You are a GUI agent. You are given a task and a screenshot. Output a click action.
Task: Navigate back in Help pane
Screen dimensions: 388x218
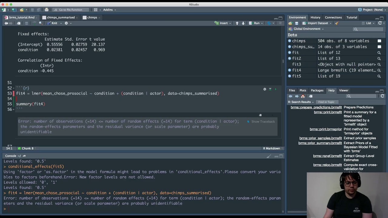(x=290, y=96)
